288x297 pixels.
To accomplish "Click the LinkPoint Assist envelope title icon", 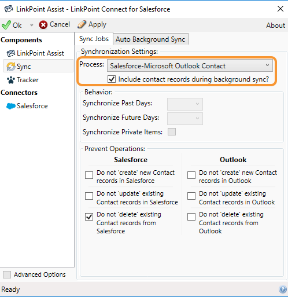I will coord(9,9).
